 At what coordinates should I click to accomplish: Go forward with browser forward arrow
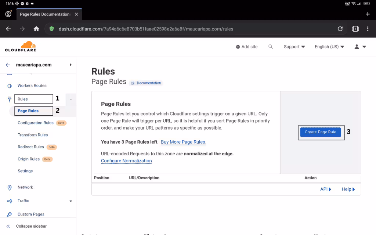pyautogui.click(x=22, y=29)
